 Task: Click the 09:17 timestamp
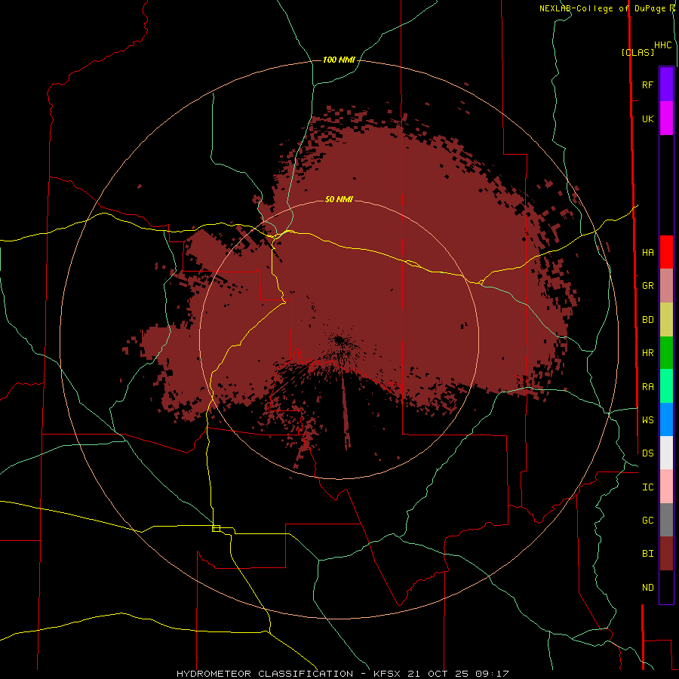click(494, 674)
